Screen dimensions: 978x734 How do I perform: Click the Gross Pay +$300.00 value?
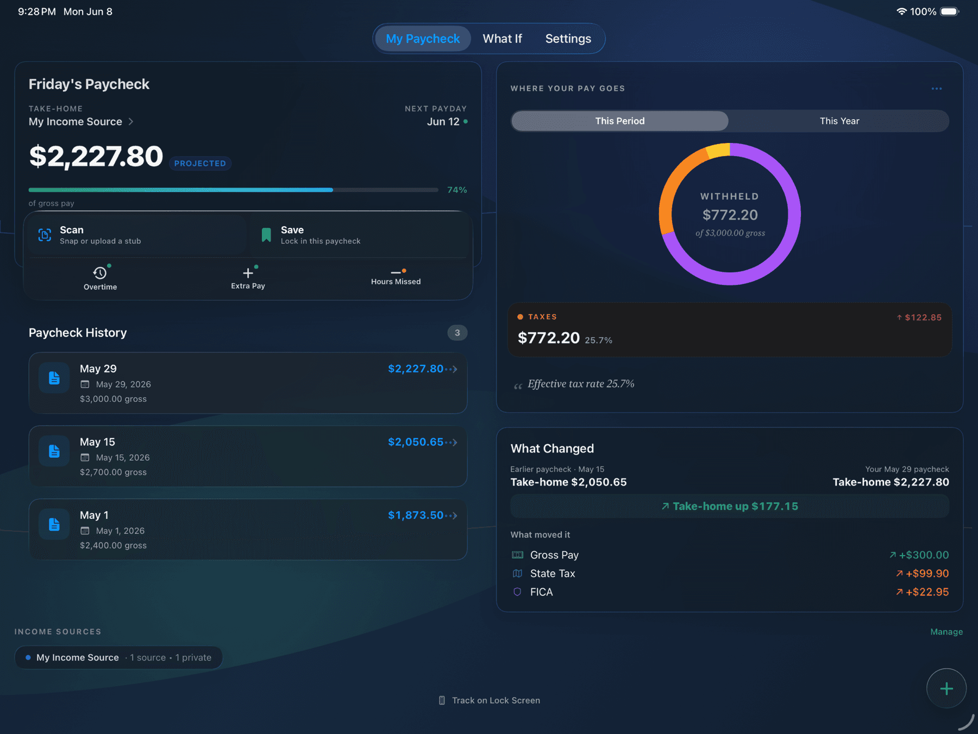pos(923,555)
